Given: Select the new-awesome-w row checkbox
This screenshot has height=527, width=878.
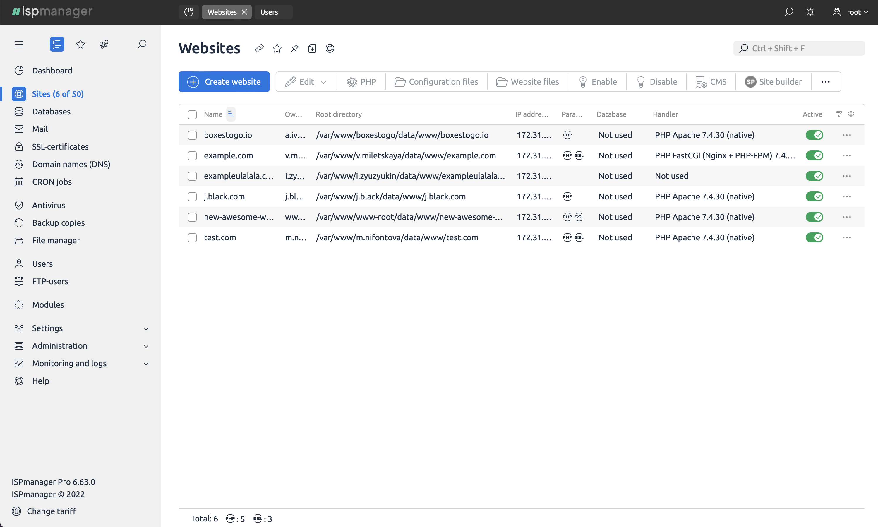Looking at the screenshot, I should pos(192,217).
